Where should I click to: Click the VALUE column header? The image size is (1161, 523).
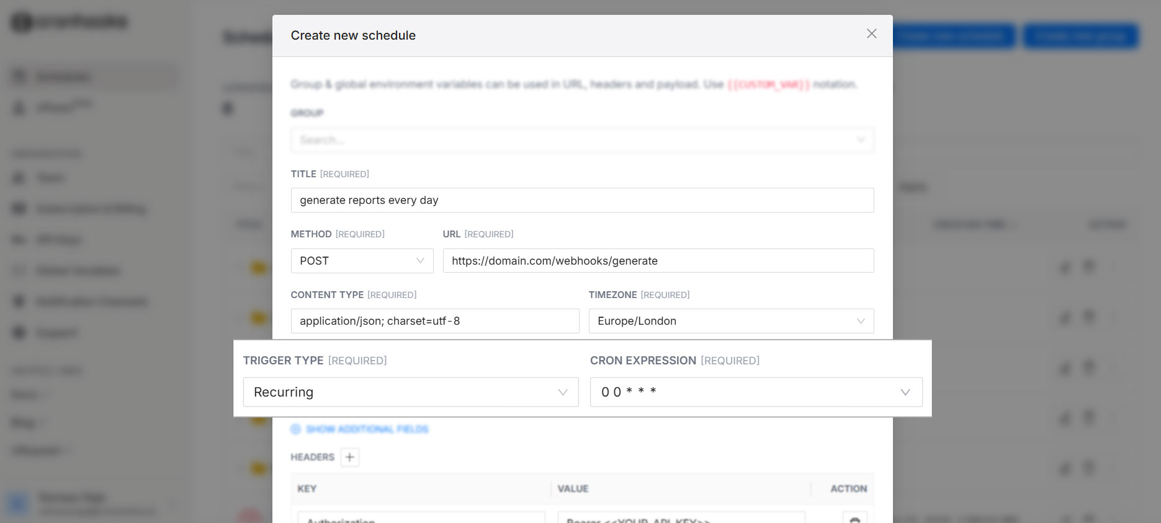point(573,489)
